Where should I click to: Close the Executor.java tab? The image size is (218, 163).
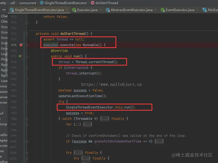pyautogui.click(x=100, y=10)
